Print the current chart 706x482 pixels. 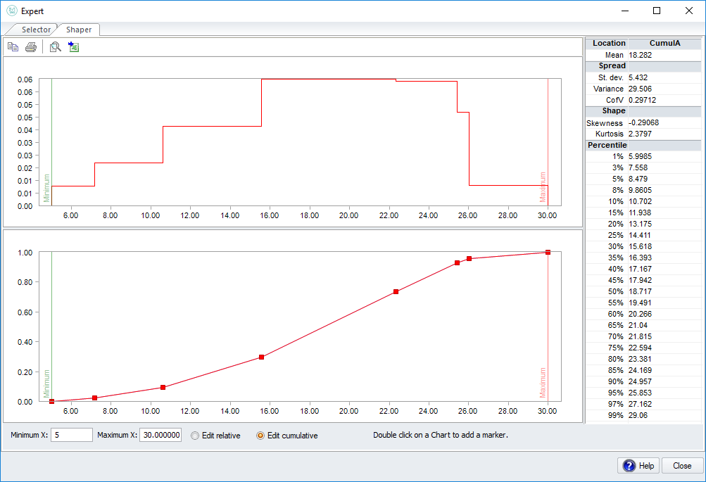click(31, 46)
